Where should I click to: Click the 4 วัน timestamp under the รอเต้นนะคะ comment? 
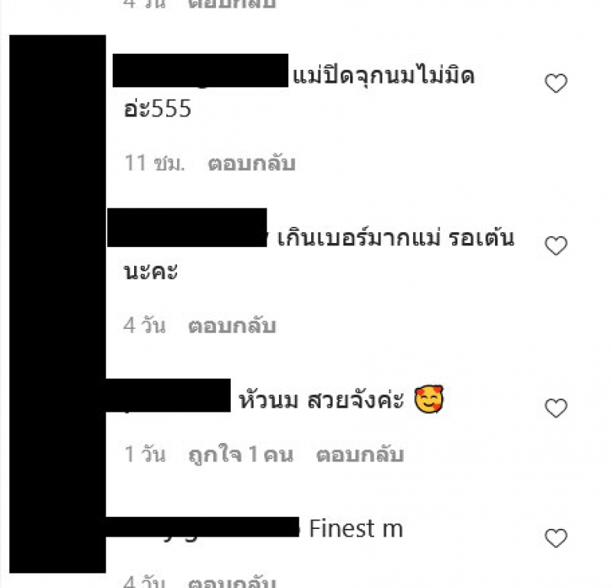[144, 326]
